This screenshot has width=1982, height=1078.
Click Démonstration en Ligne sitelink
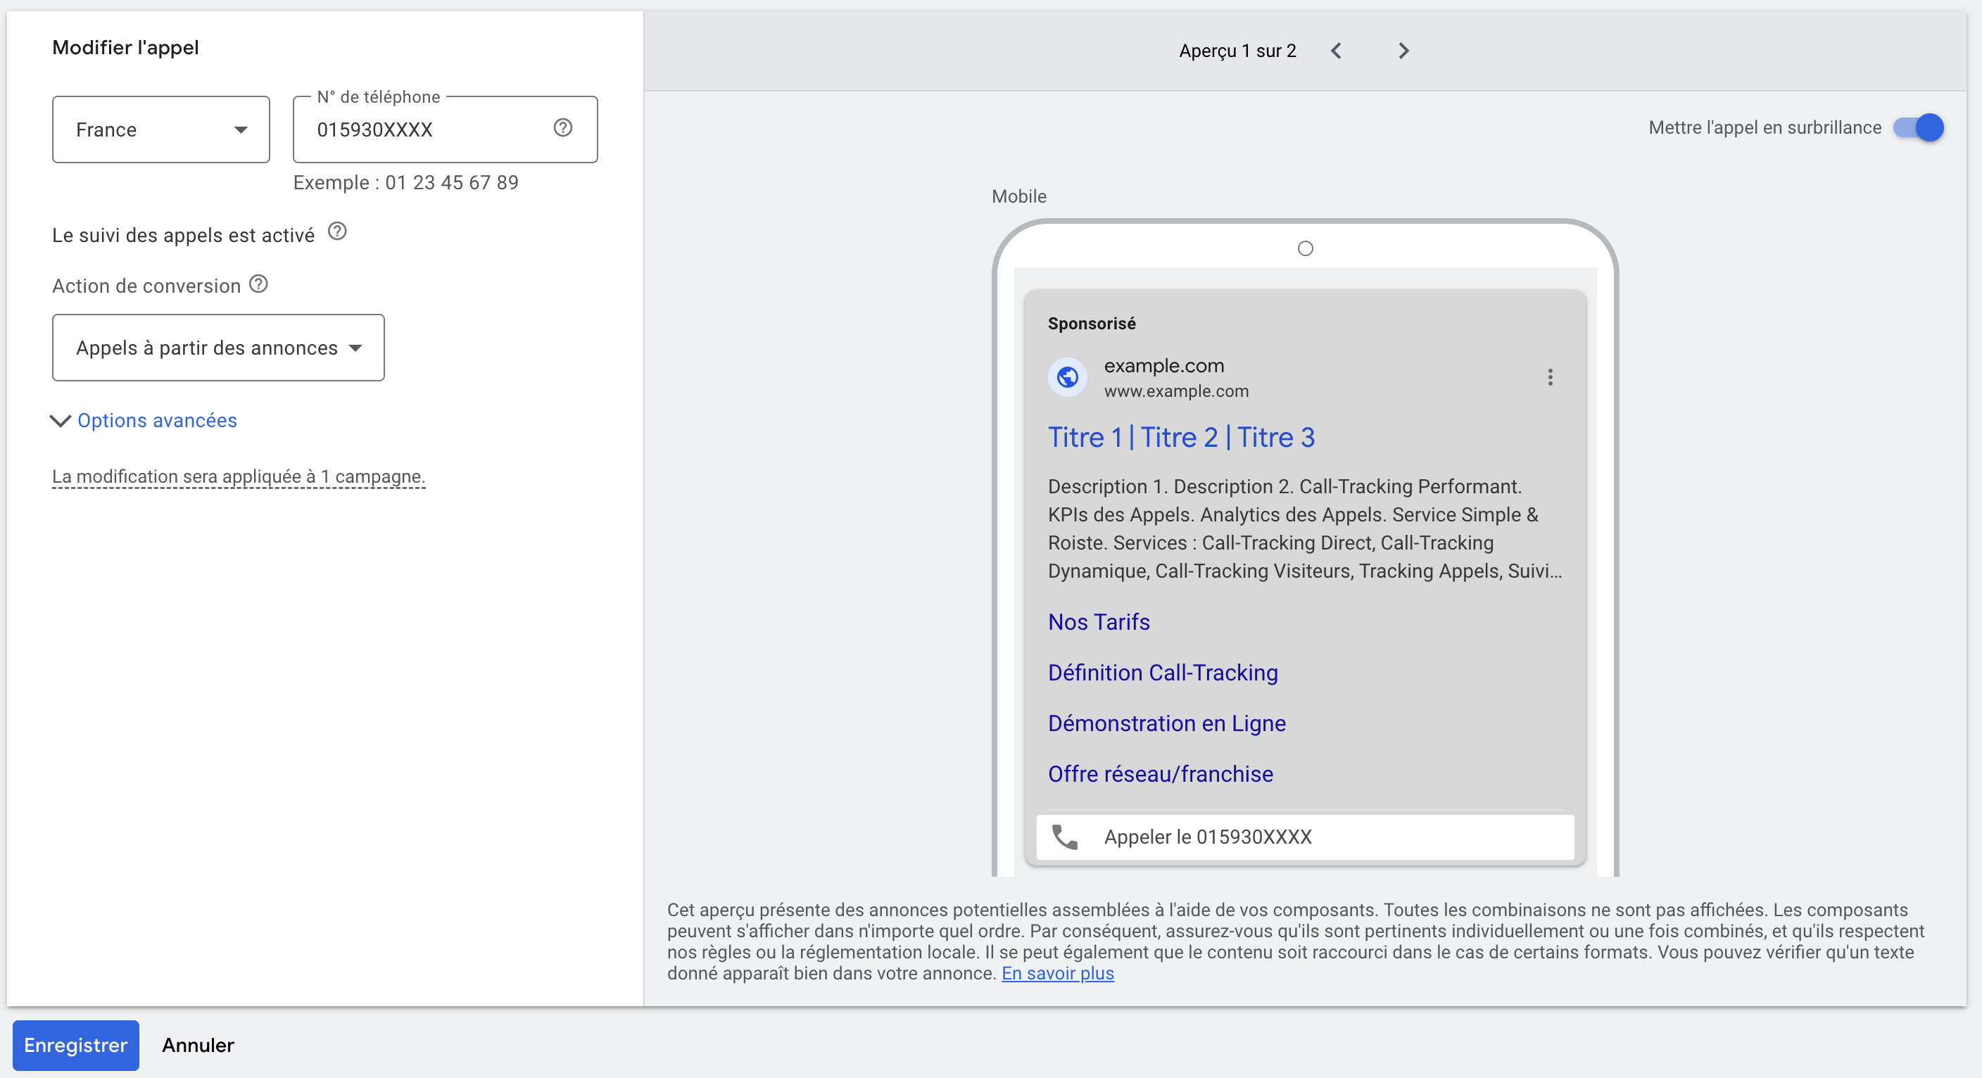click(x=1166, y=723)
